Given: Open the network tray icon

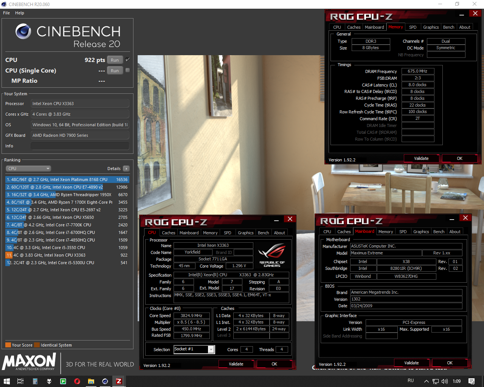Looking at the screenshot, I should [436, 381].
